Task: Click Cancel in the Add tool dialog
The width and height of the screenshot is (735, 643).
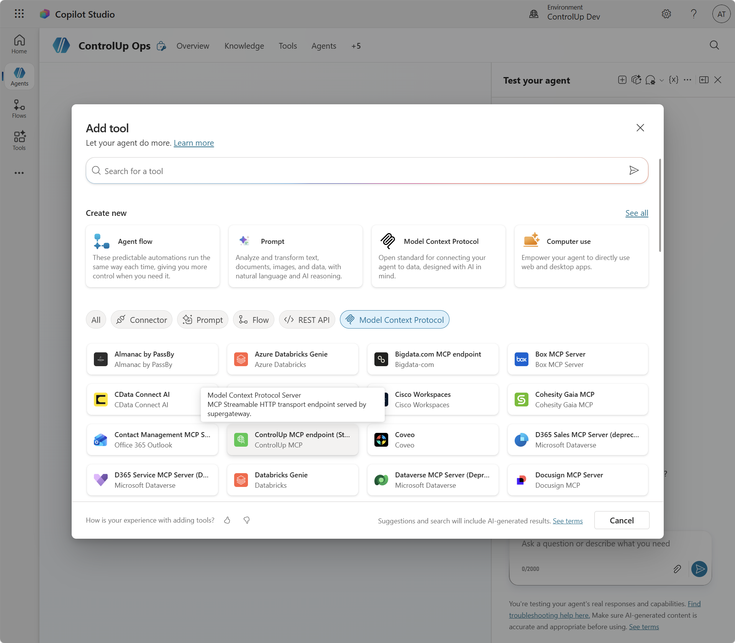Action: (x=622, y=520)
